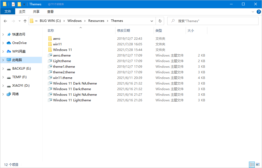Viewport: 262px width, 168px height.
Task: Click Themes in address breadcrumb
Action: (117, 21)
